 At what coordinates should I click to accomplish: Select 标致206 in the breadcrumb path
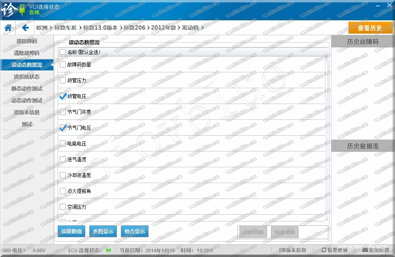coord(134,28)
